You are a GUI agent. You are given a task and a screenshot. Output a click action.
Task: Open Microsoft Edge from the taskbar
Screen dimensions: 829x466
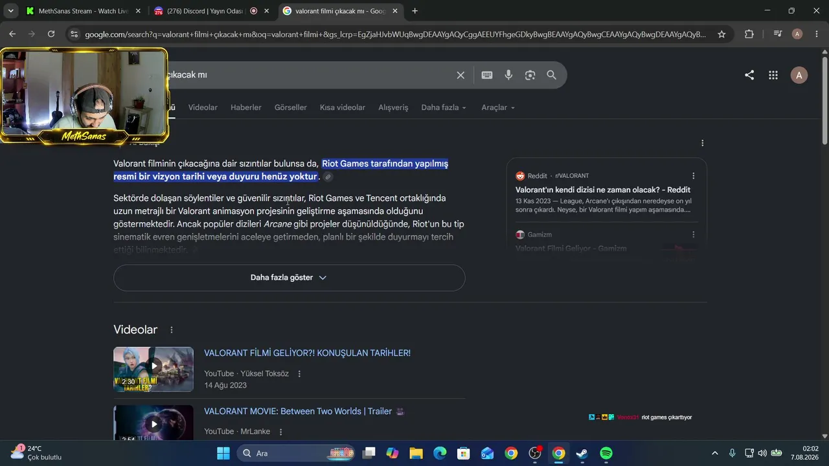click(x=440, y=453)
